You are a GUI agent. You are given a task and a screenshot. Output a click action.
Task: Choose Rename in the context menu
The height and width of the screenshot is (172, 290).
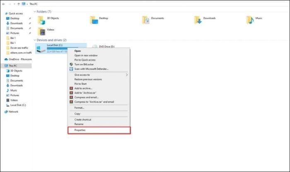pyautogui.click(x=99, y=124)
